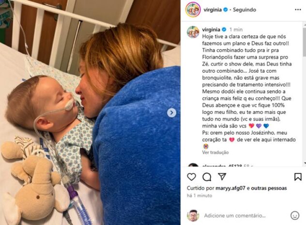Viewport: 306px width, 225px height.
Task: Open maryy.afg07 profile from likes line
Action: [x=230, y=188]
